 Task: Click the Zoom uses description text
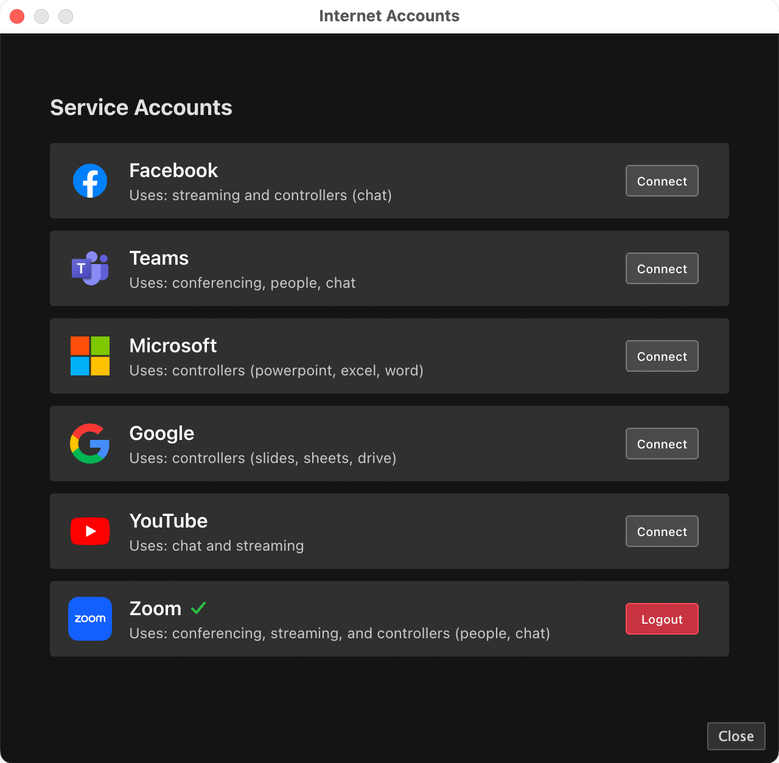340,633
